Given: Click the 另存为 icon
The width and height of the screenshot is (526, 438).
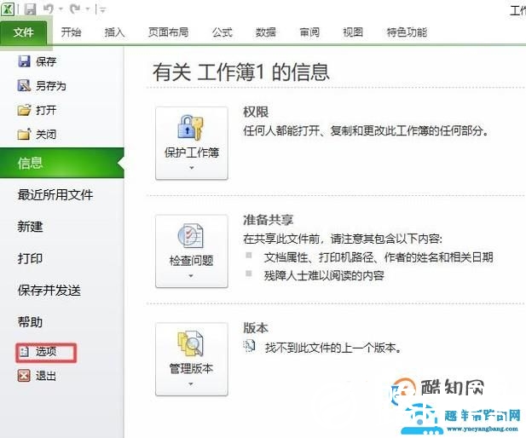Looking at the screenshot, I should (24, 85).
